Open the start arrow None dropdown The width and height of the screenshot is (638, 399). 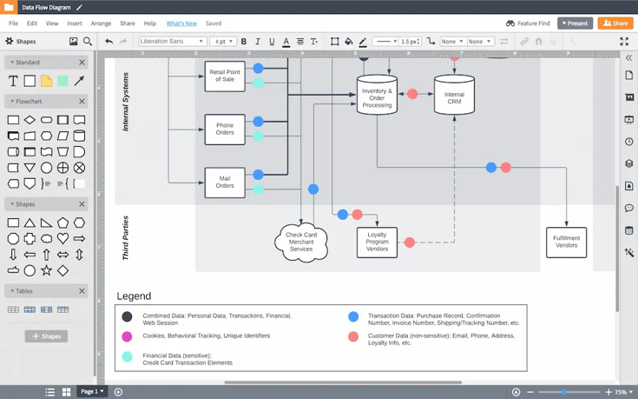coord(452,41)
